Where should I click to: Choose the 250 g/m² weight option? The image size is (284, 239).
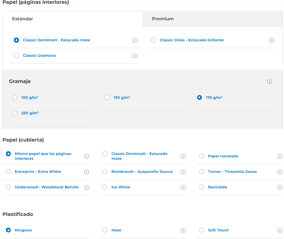15,113
